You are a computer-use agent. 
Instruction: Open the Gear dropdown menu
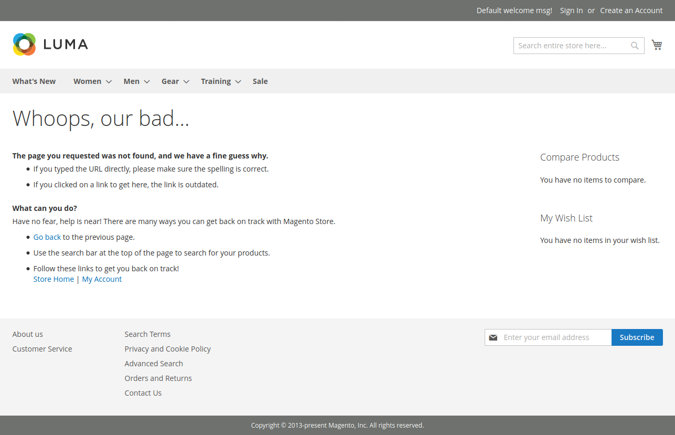coord(170,81)
